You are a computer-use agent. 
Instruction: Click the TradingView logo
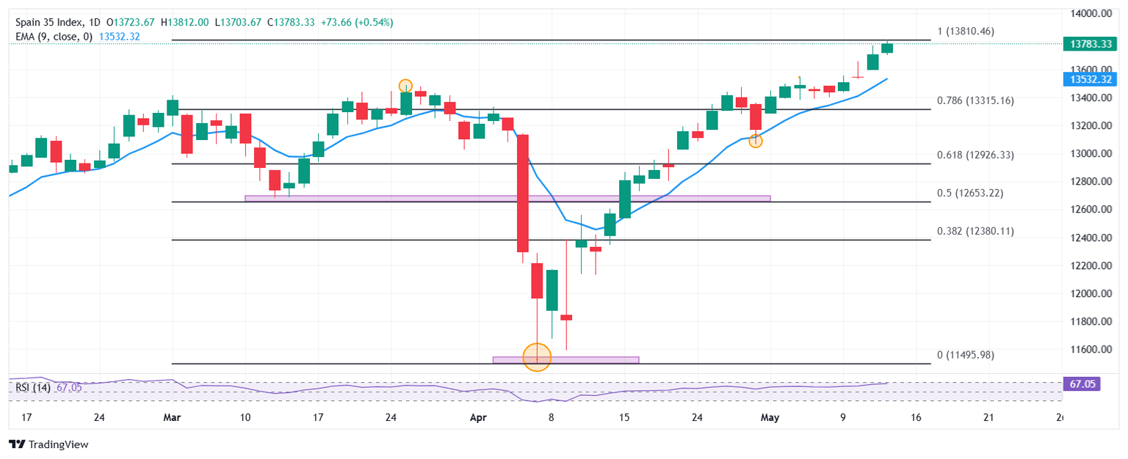coord(48,444)
